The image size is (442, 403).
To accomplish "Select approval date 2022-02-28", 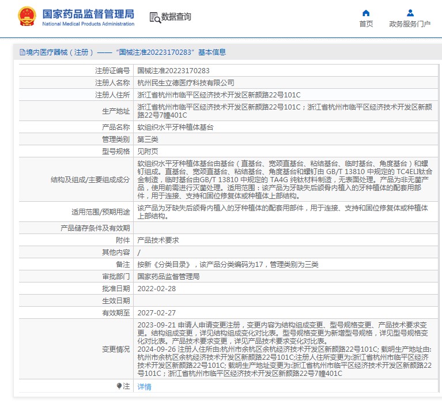I will (156, 288).
